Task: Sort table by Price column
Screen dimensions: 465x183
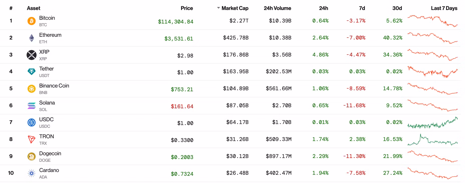Action: tap(187, 8)
